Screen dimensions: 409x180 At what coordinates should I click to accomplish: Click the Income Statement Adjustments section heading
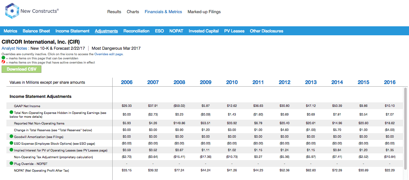coord(40,97)
